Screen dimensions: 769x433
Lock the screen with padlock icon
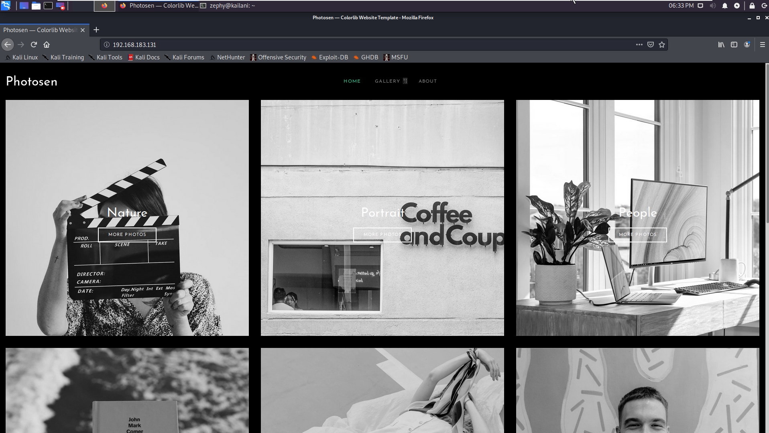(x=752, y=6)
